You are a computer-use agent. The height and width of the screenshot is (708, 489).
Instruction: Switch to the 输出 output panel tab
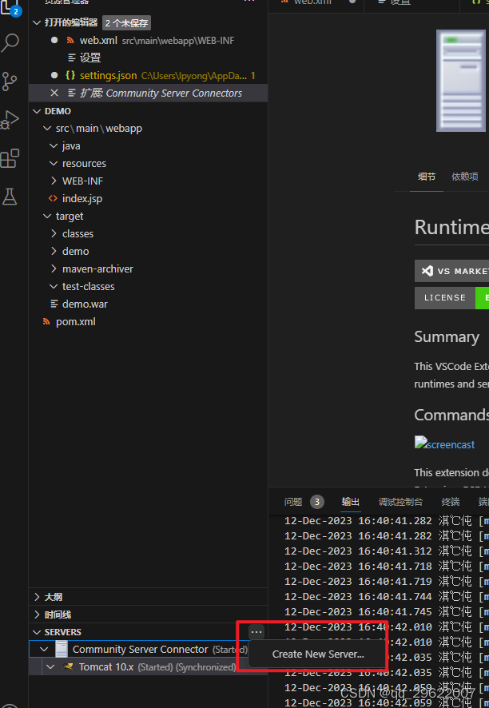click(x=351, y=502)
